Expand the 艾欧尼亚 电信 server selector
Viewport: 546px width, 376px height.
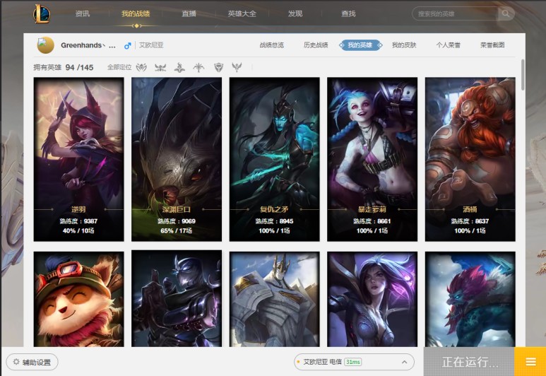[x=404, y=362]
